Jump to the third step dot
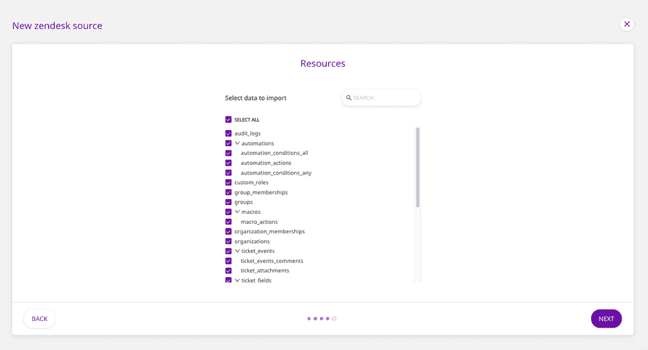The image size is (648, 350). tap(321, 318)
